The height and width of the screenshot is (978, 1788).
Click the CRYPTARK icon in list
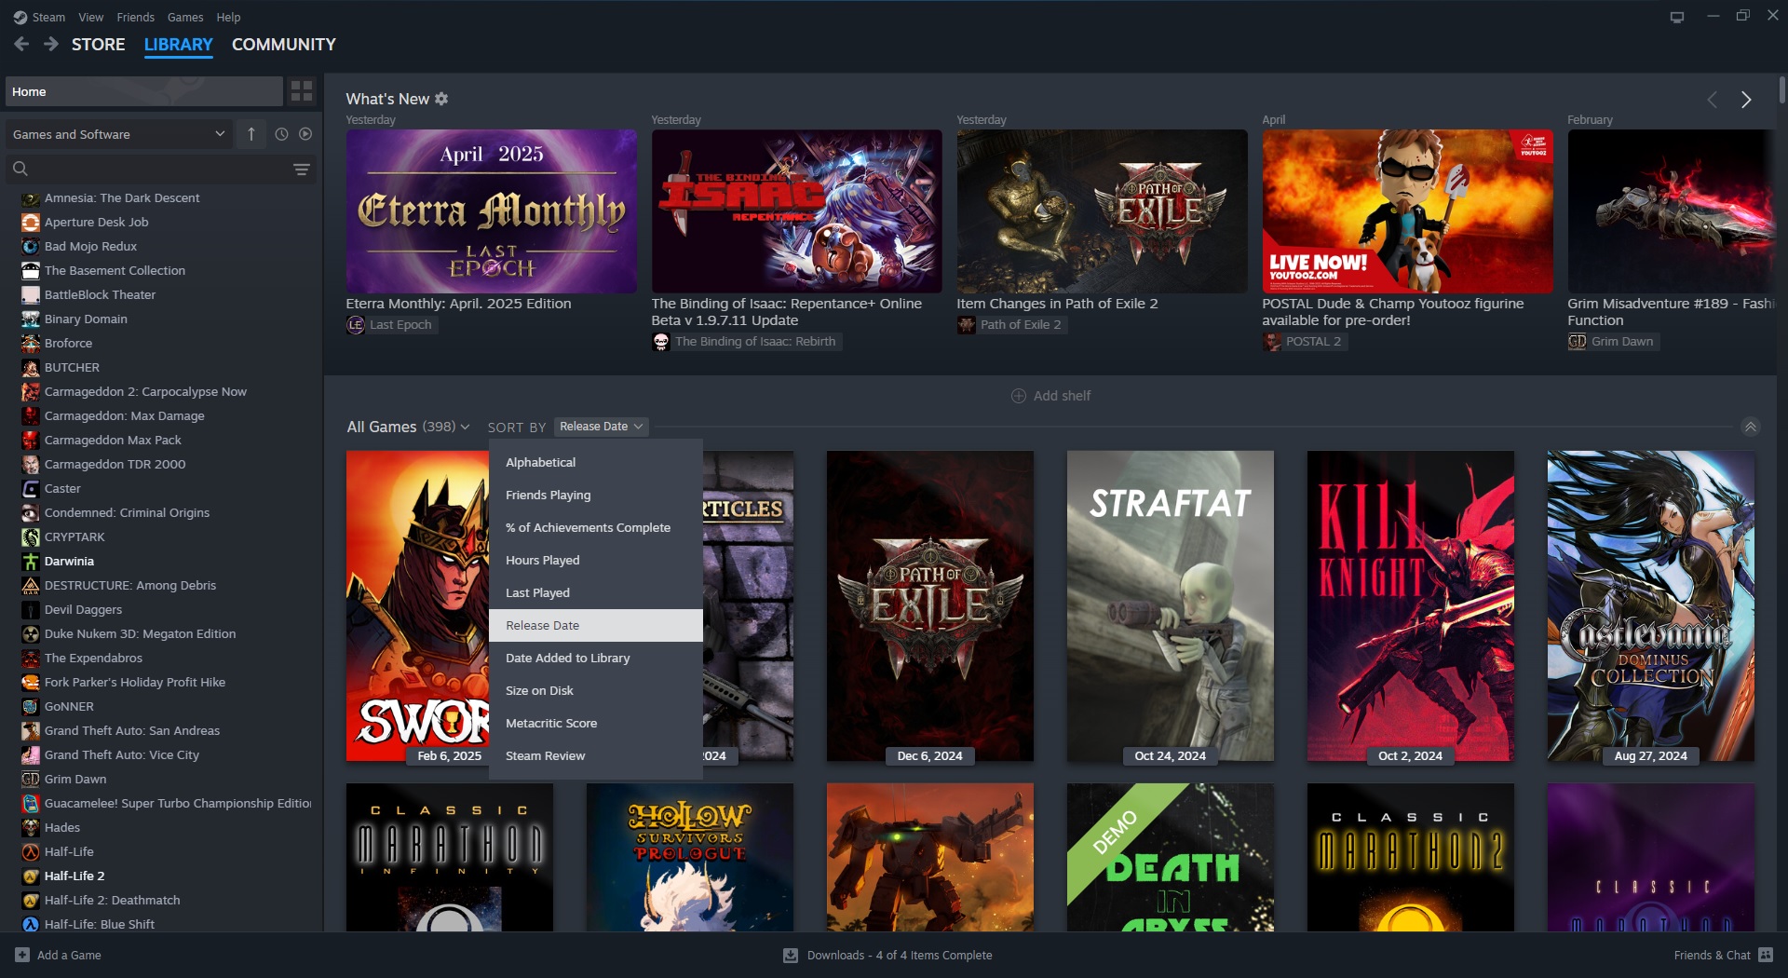(31, 537)
